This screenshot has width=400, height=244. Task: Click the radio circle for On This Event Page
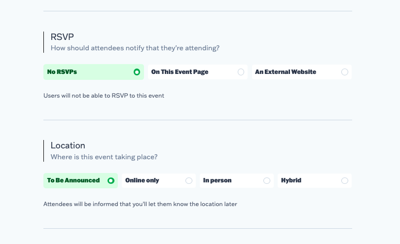[x=241, y=72]
